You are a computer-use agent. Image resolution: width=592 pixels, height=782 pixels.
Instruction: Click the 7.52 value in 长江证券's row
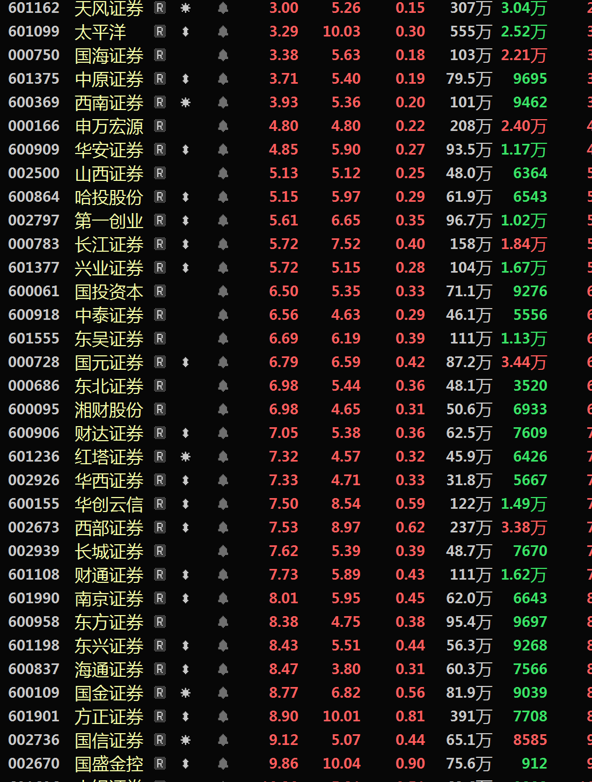point(346,244)
